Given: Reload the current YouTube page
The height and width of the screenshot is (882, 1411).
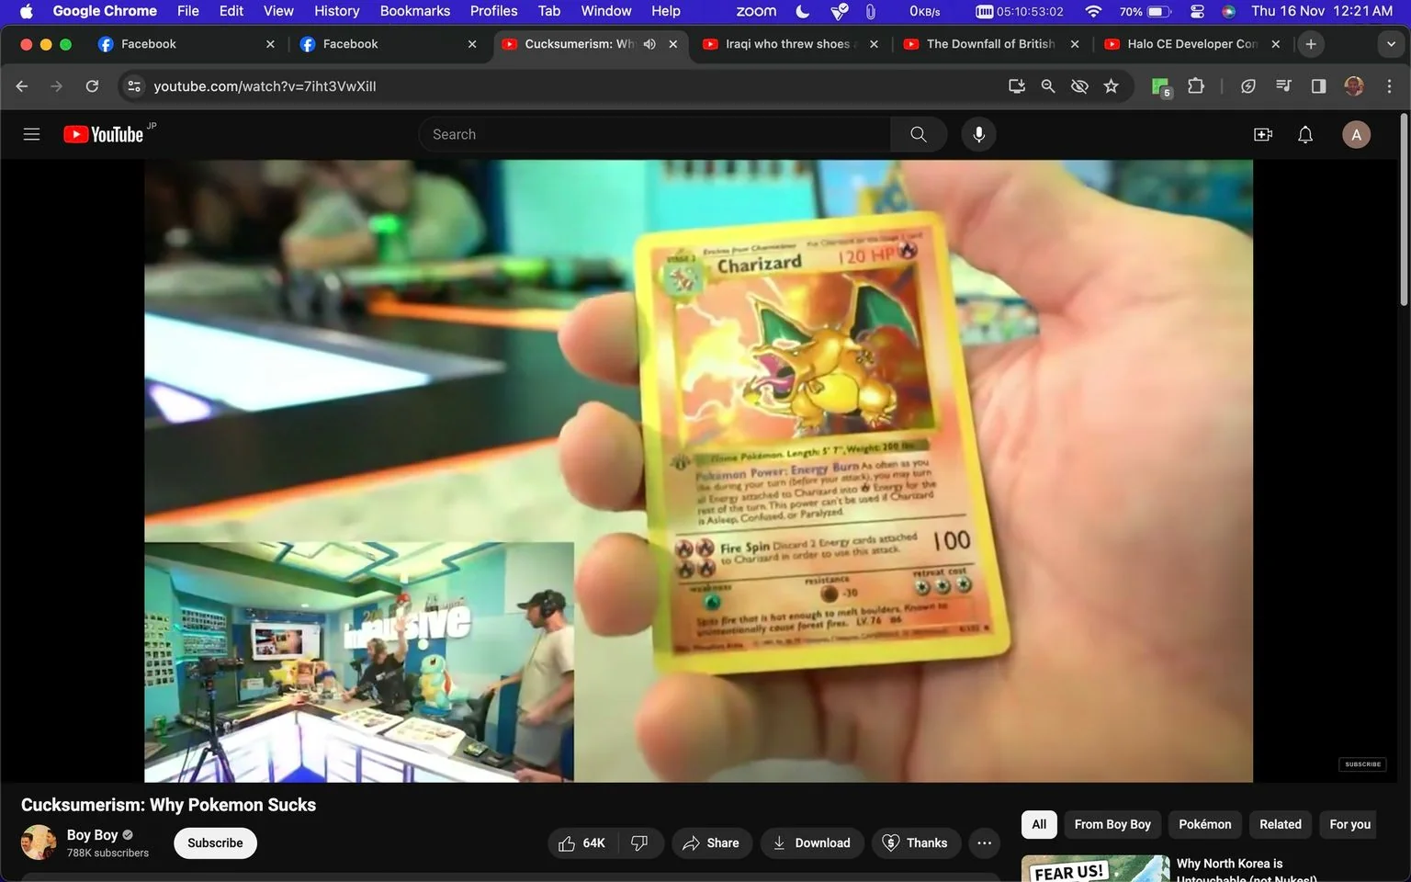Looking at the screenshot, I should [x=92, y=86].
